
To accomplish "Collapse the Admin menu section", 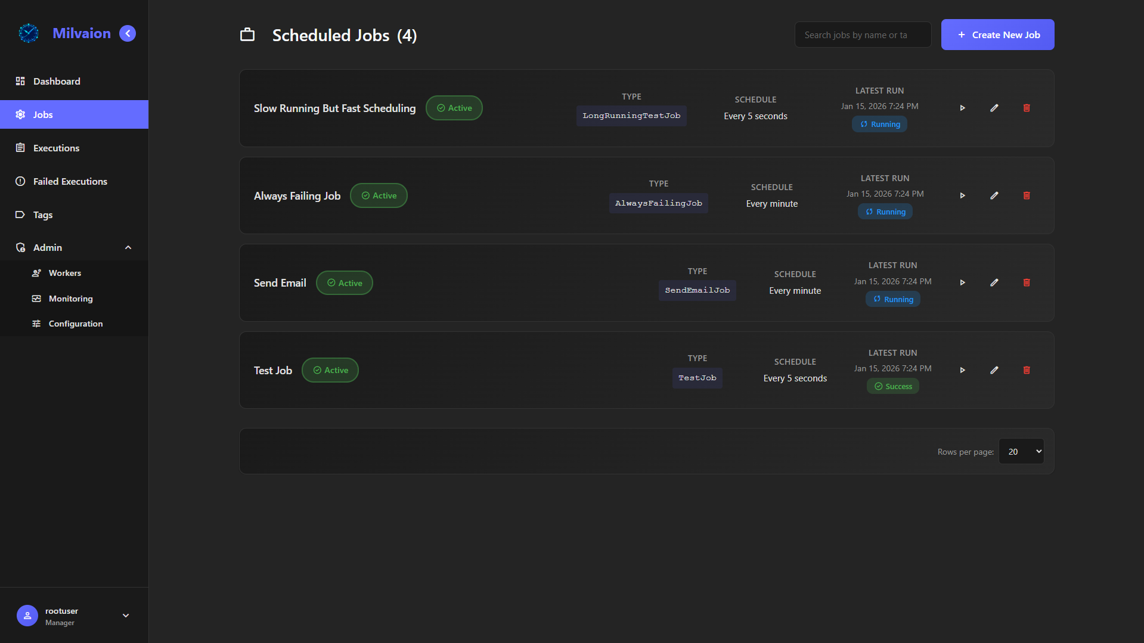I will (128, 247).
